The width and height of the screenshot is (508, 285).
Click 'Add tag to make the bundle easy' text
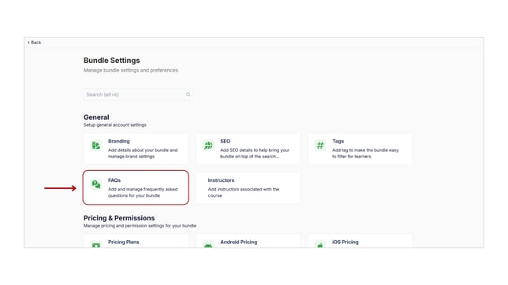click(365, 150)
